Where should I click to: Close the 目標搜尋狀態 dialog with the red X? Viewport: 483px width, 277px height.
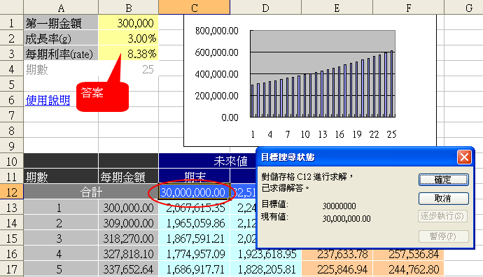coord(464,157)
